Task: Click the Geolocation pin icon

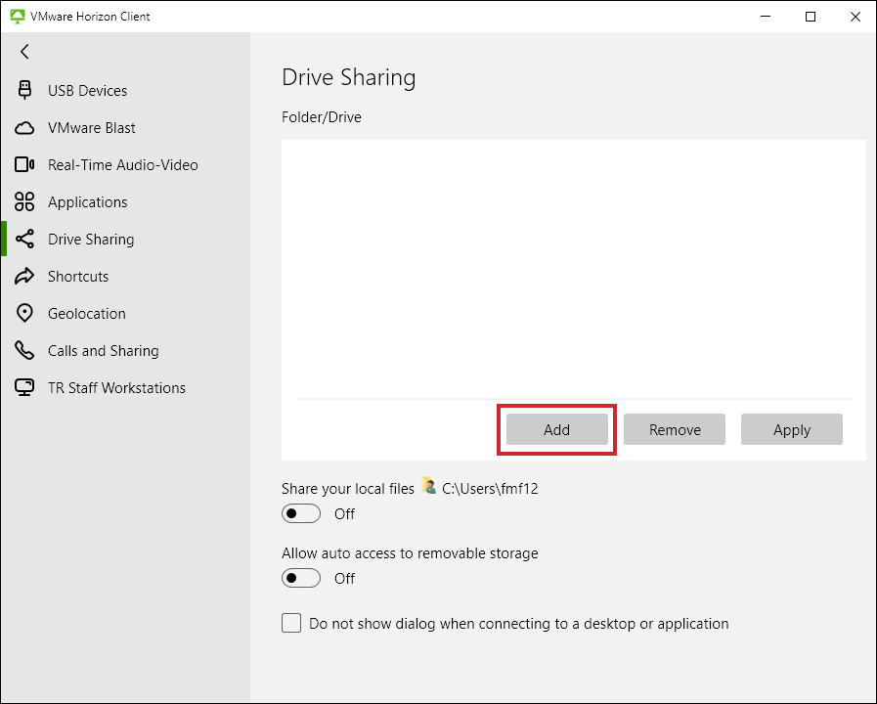Action: click(24, 313)
